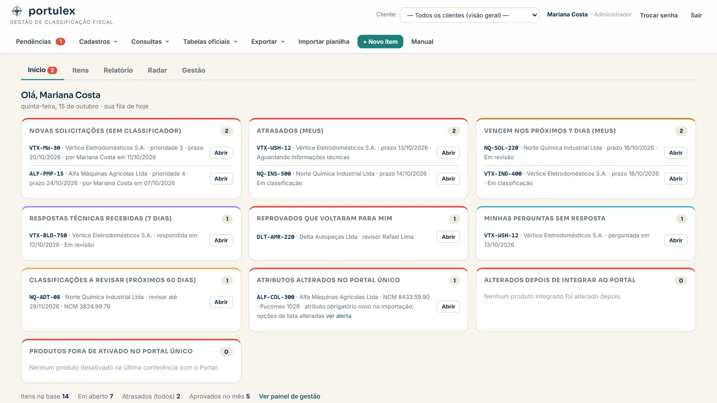Click the Vencem nos próximos 7 dias heading
The width and height of the screenshot is (717, 403).
550,131
